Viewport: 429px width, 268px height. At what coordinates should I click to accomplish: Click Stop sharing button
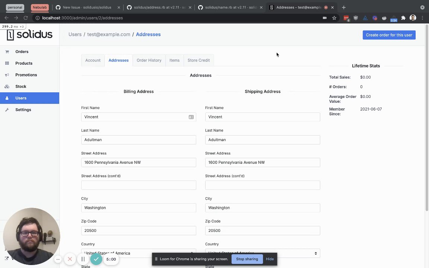(247, 259)
